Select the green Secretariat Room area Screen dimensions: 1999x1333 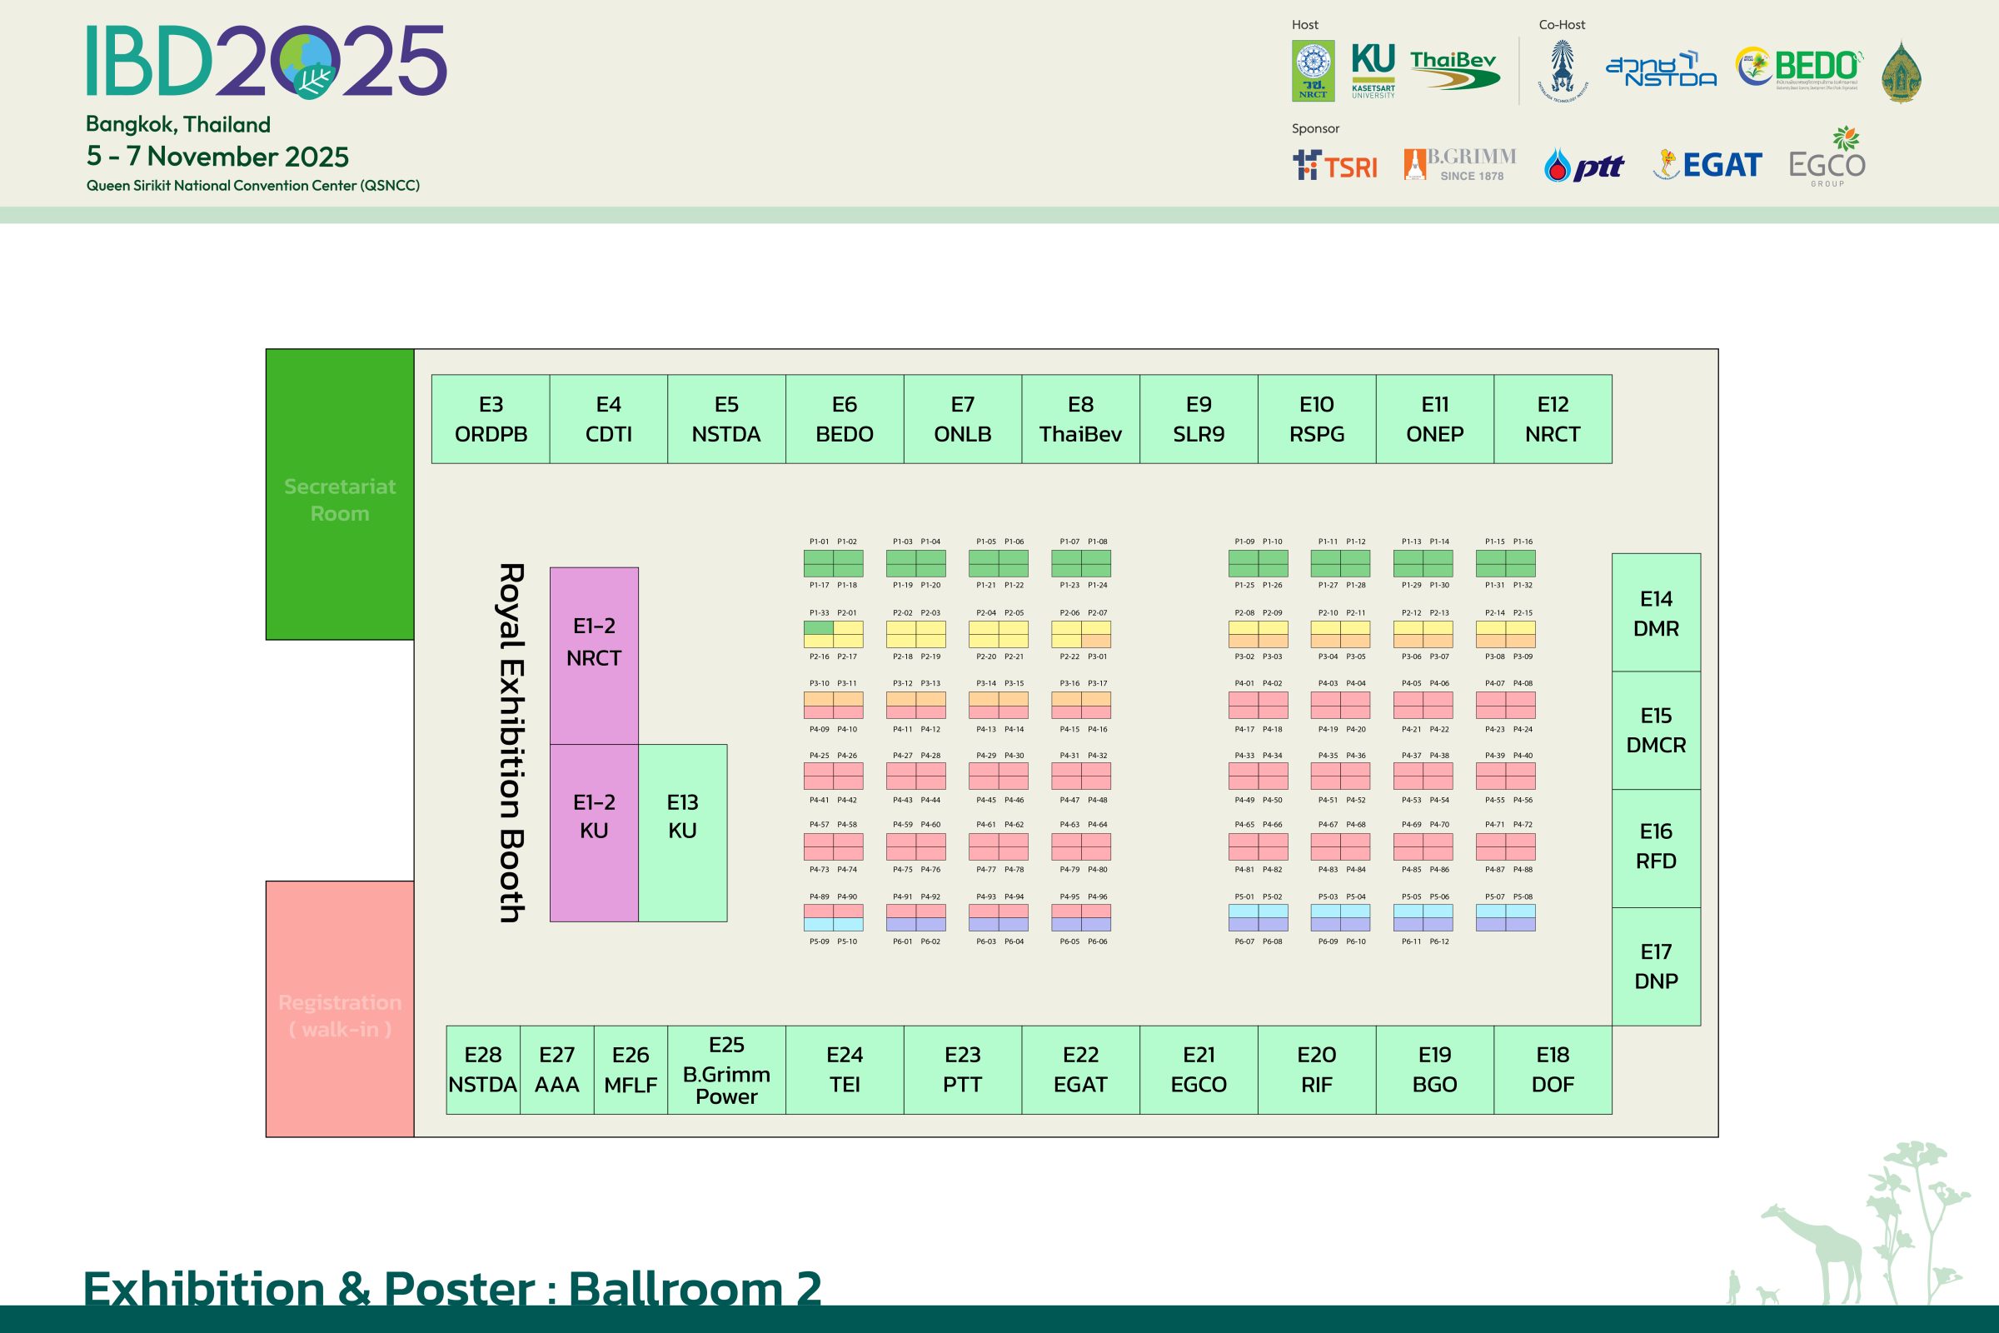point(339,495)
